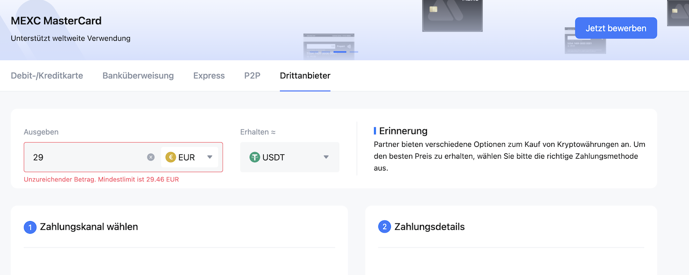Expand the USDT crypto dropdown arrow
The image size is (689, 275).
pyautogui.click(x=326, y=157)
